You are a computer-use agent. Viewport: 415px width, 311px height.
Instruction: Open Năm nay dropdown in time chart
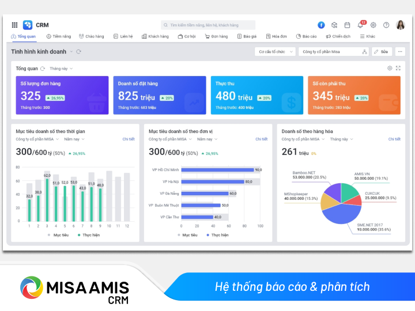pos(74,139)
